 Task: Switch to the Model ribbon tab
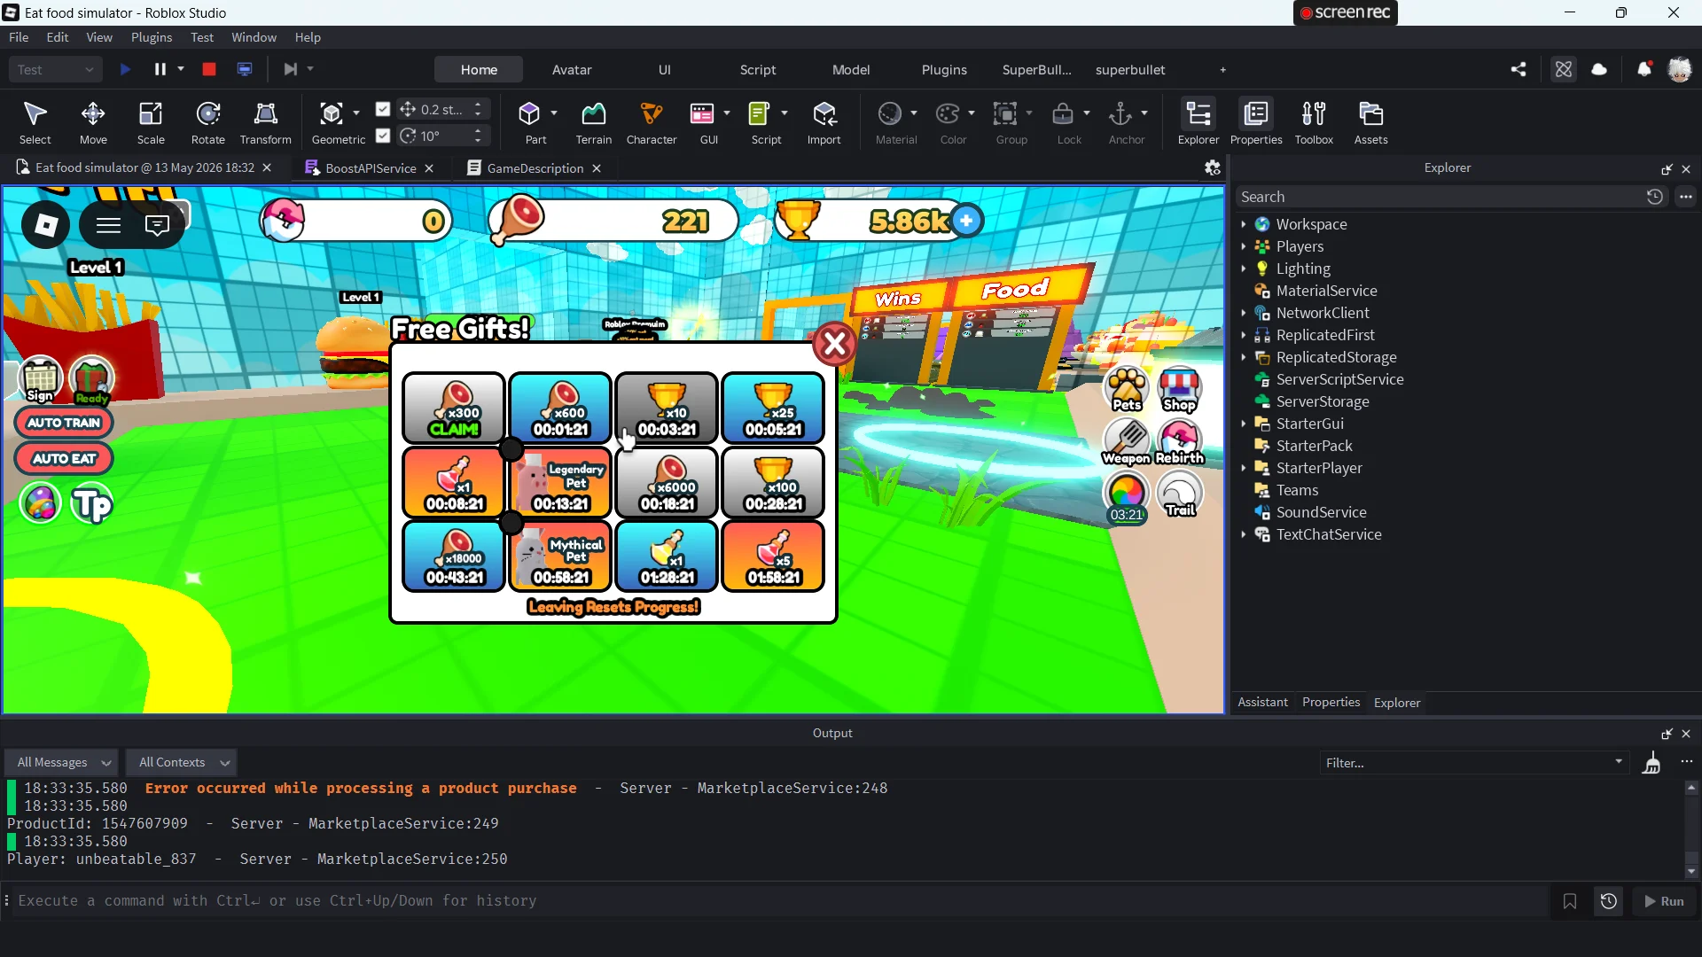coord(851,69)
